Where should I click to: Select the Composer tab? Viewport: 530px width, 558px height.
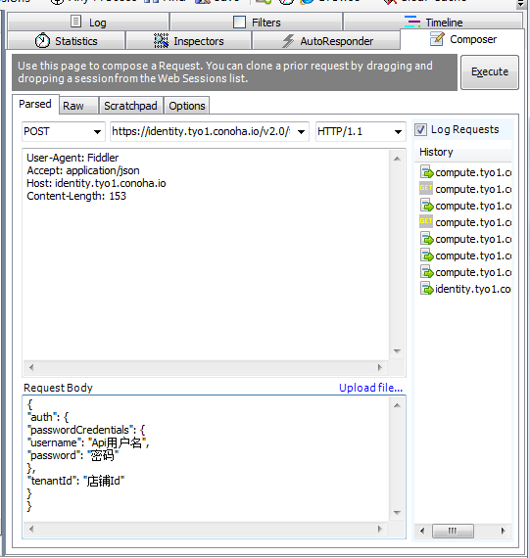pos(462,39)
